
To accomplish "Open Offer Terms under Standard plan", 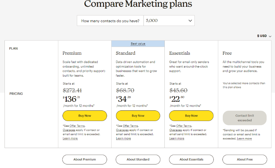I will (131, 126).
